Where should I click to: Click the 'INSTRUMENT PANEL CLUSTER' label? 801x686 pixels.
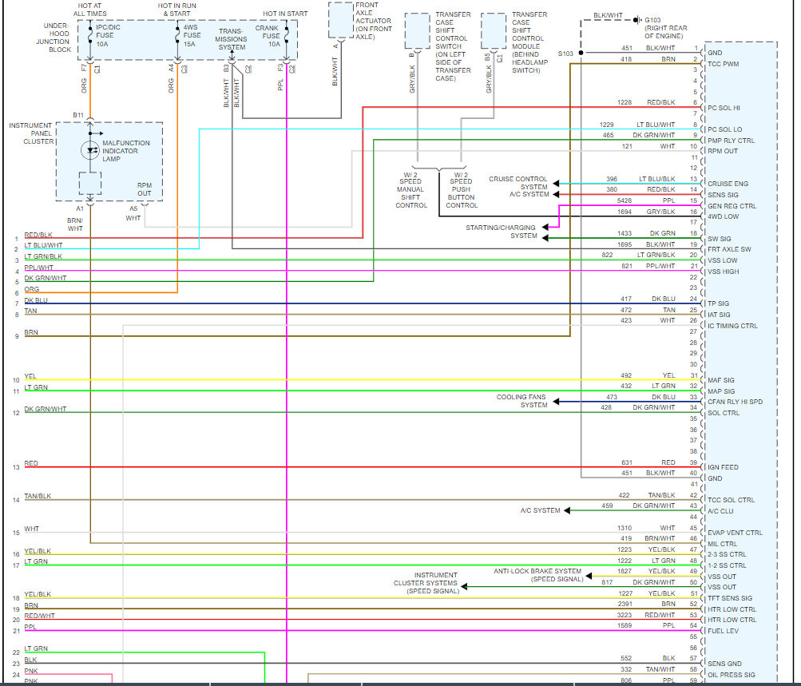coord(30,133)
